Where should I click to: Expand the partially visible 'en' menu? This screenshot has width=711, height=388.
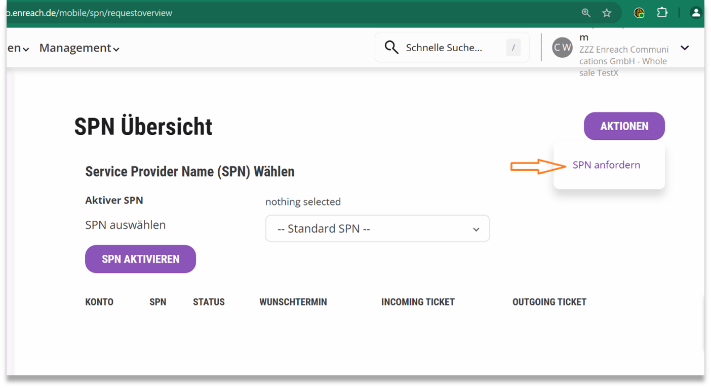(x=18, y=48)
